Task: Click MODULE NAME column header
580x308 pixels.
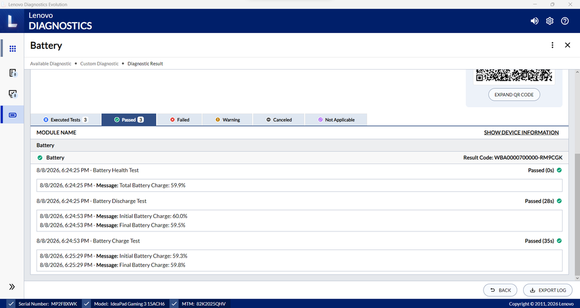Action: [56, 132]
